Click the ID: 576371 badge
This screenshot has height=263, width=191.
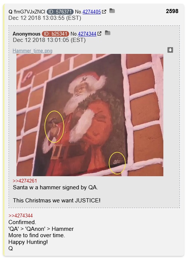(60, 12)
